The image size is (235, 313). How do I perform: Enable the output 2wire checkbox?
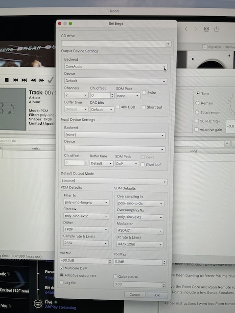[144, 93]
